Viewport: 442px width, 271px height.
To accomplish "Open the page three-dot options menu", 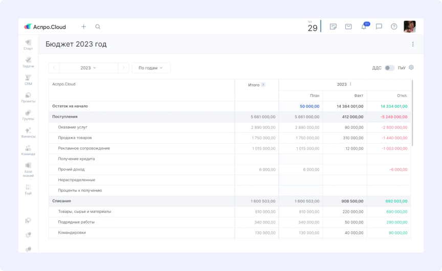I will (x=413, y=44).
